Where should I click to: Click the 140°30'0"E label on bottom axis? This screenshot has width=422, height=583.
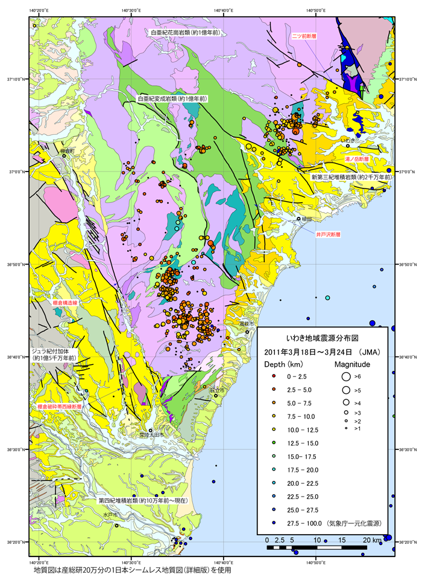tap(131, 562)
